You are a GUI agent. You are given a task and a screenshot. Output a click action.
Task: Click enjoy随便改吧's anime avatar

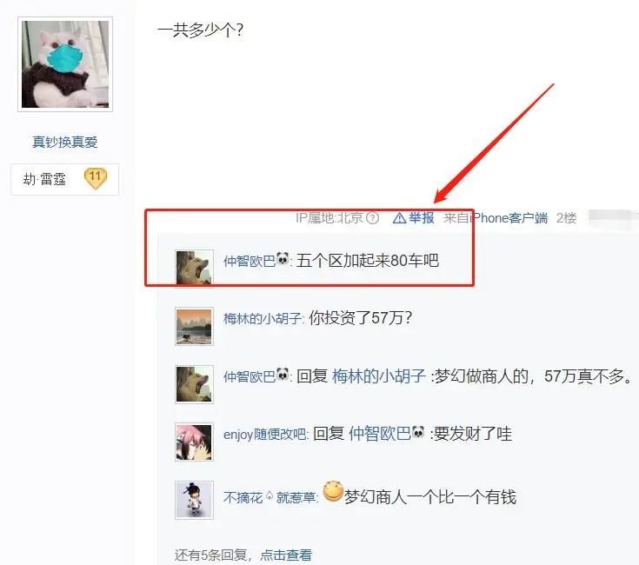pos(195,442)
